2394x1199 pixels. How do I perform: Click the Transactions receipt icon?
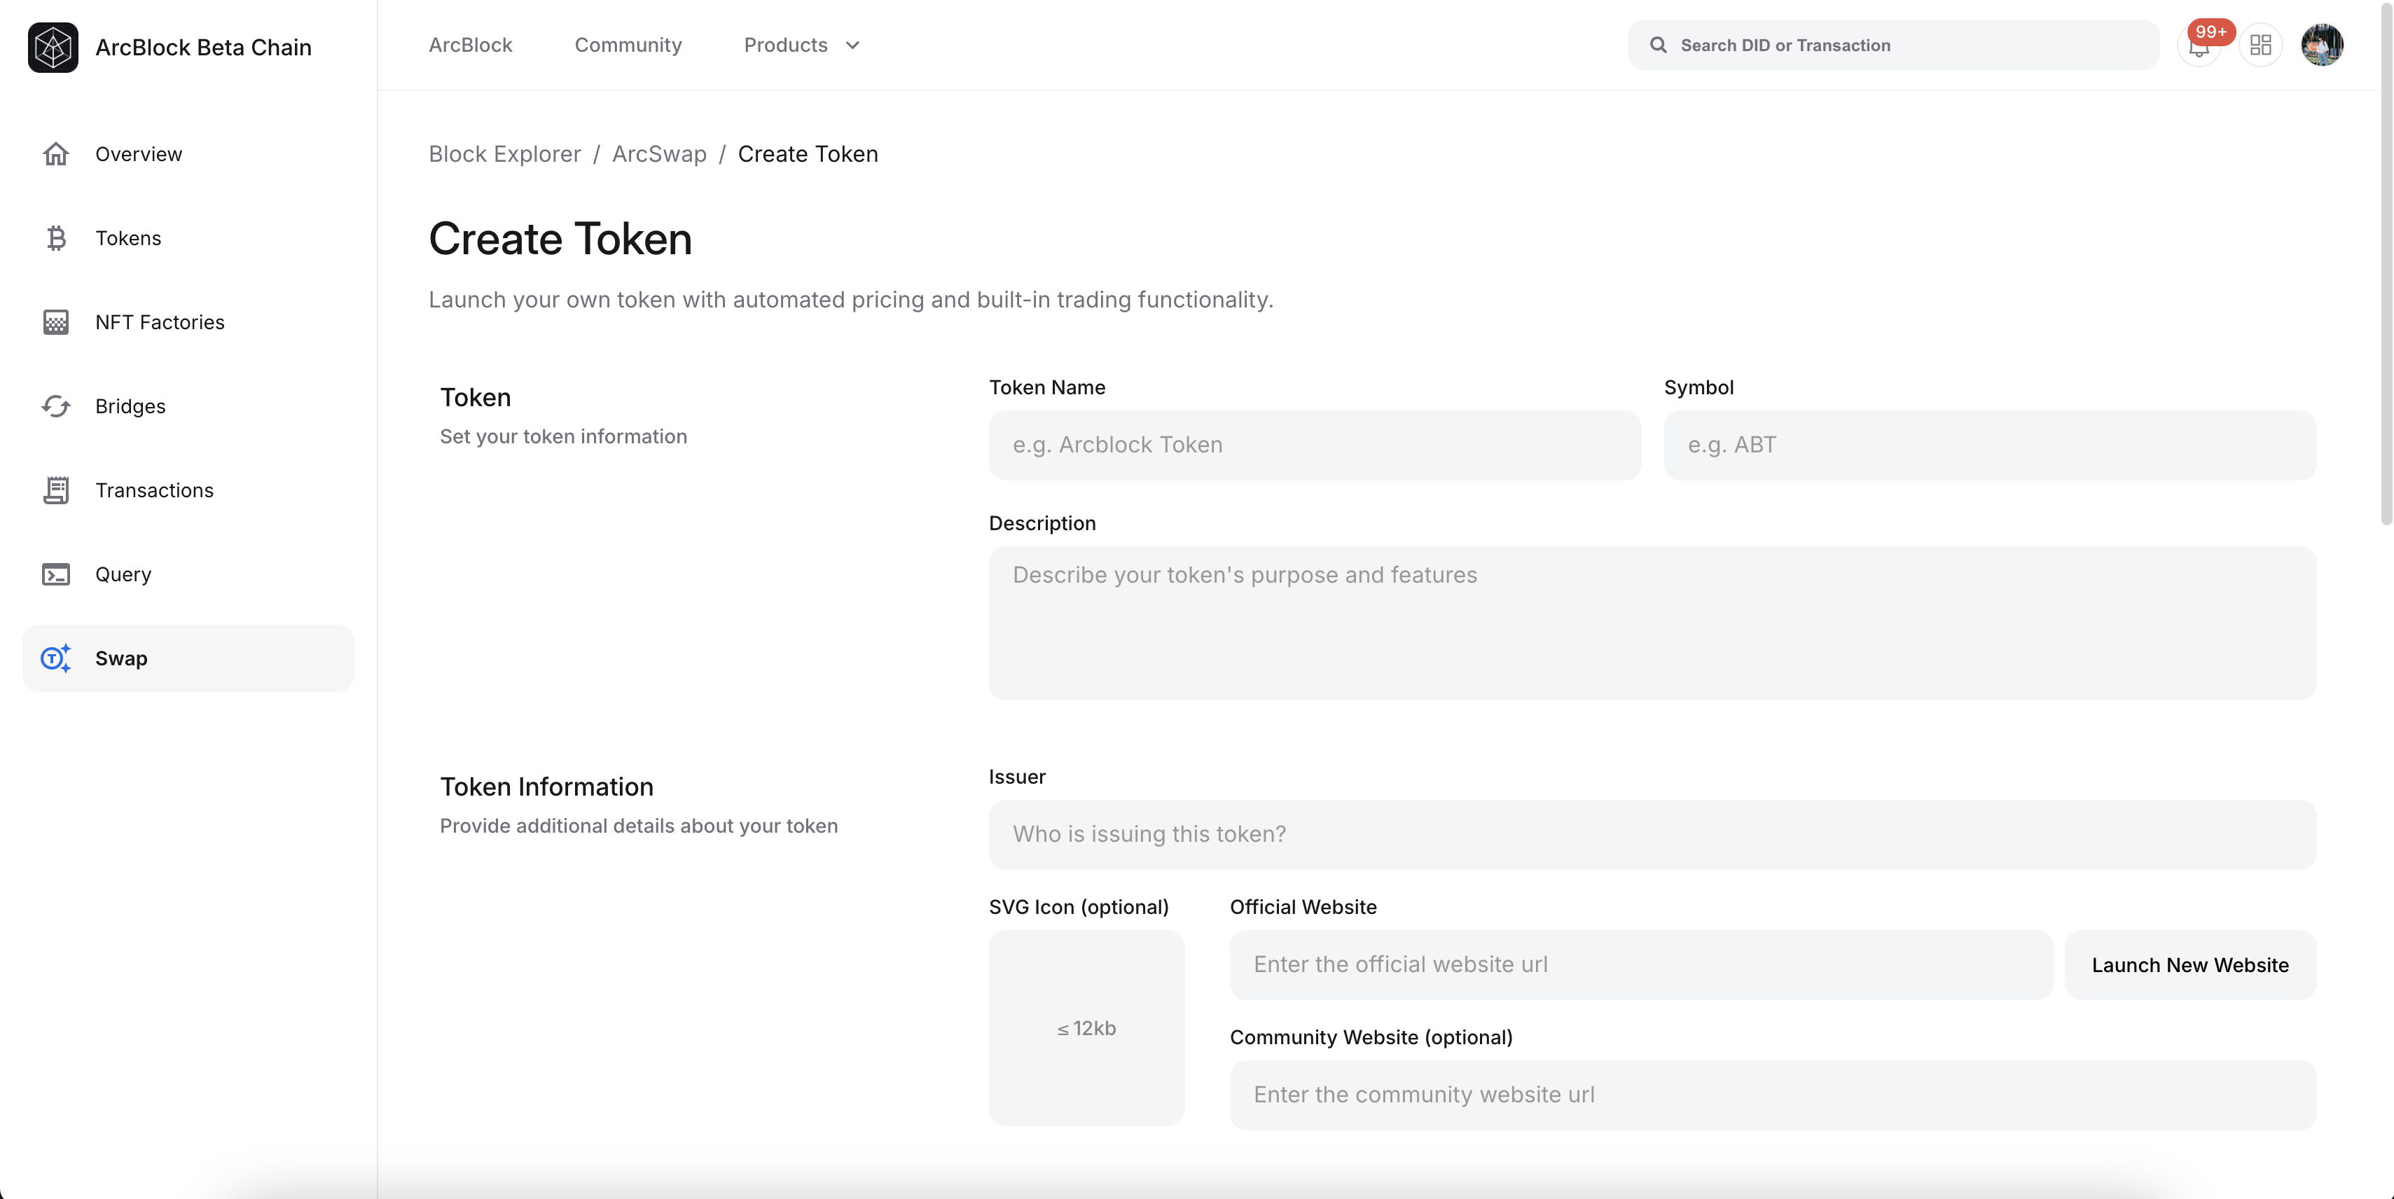(56, 490)
